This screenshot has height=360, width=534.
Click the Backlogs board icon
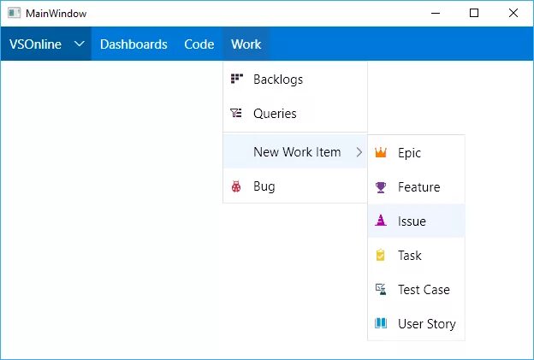pyautogui.click(x=236, y=80)
